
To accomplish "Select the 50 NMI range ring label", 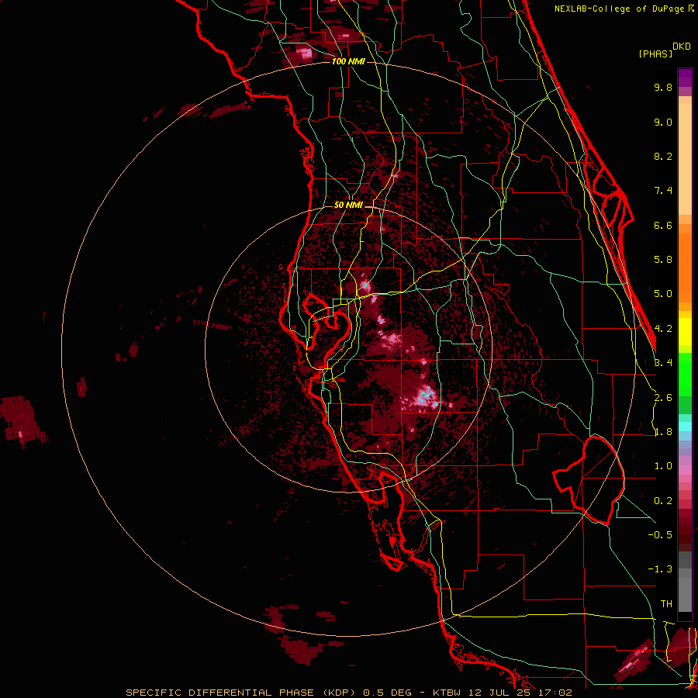I will coord(348,205).
